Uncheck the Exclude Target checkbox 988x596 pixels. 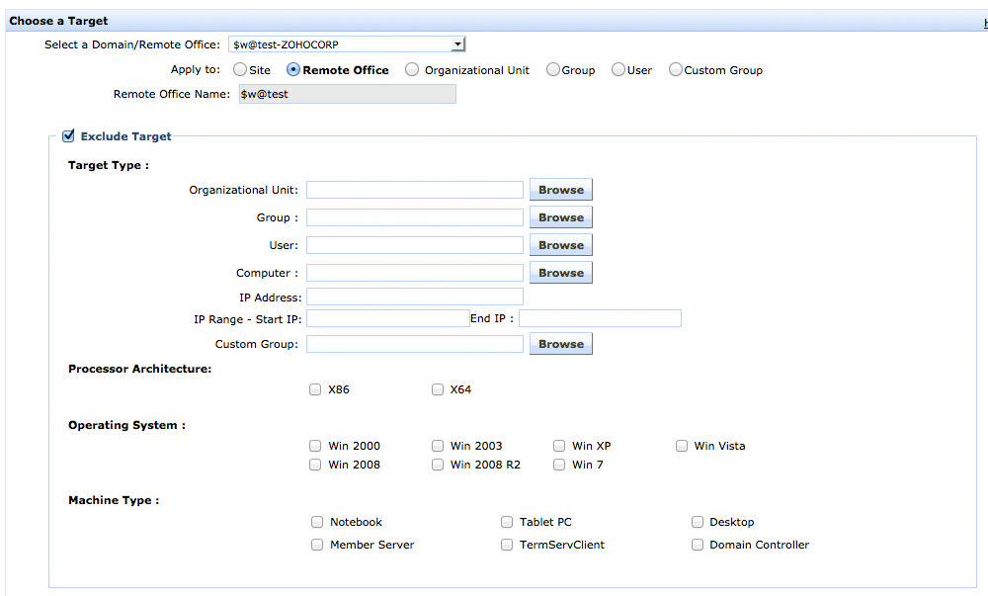68,136
